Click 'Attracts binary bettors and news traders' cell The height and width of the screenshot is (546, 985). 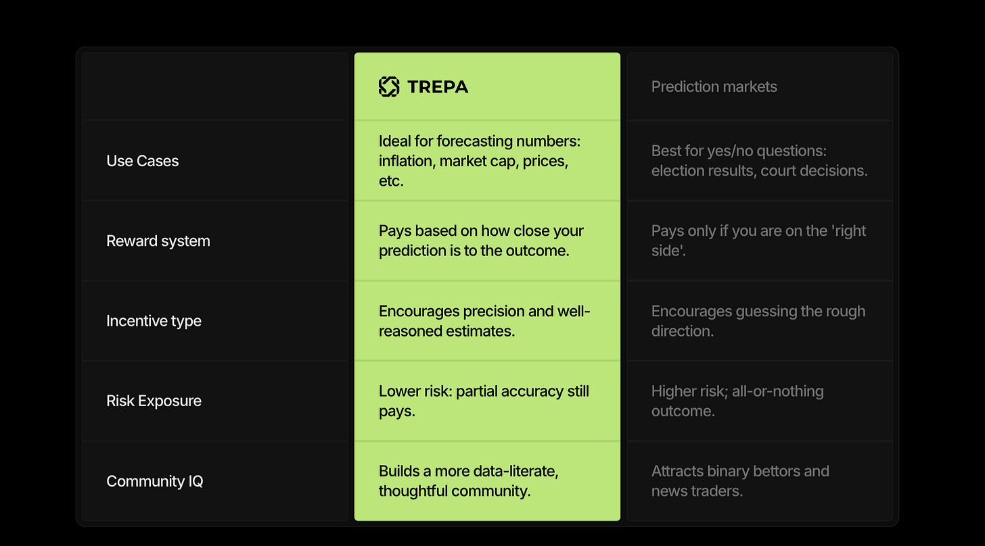(x=760, y=481)
